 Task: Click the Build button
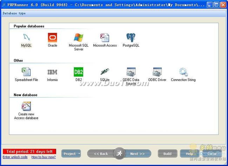[x=168, y=154]
